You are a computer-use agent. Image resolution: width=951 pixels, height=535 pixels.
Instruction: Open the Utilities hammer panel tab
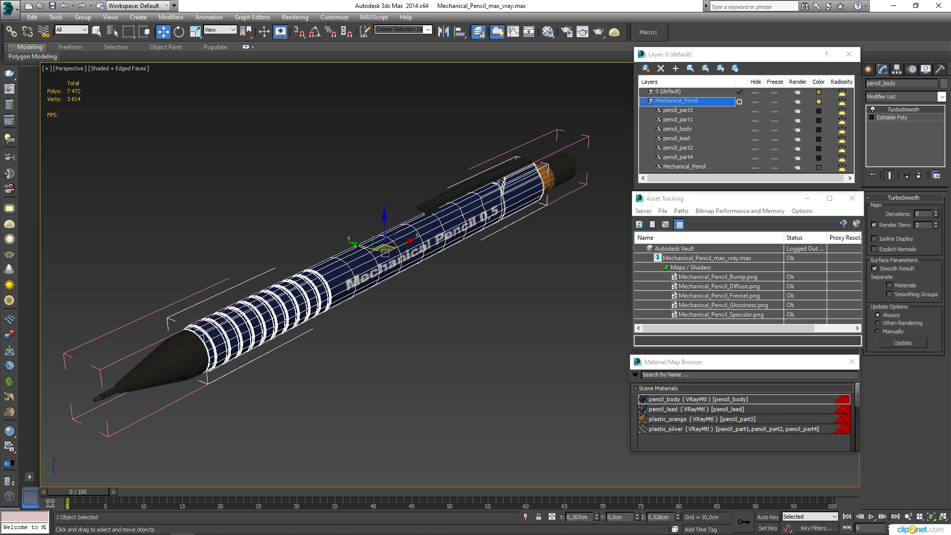tap(940, 69)
